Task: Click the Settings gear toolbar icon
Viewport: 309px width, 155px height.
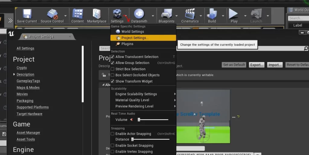Action: click(117, 14)
